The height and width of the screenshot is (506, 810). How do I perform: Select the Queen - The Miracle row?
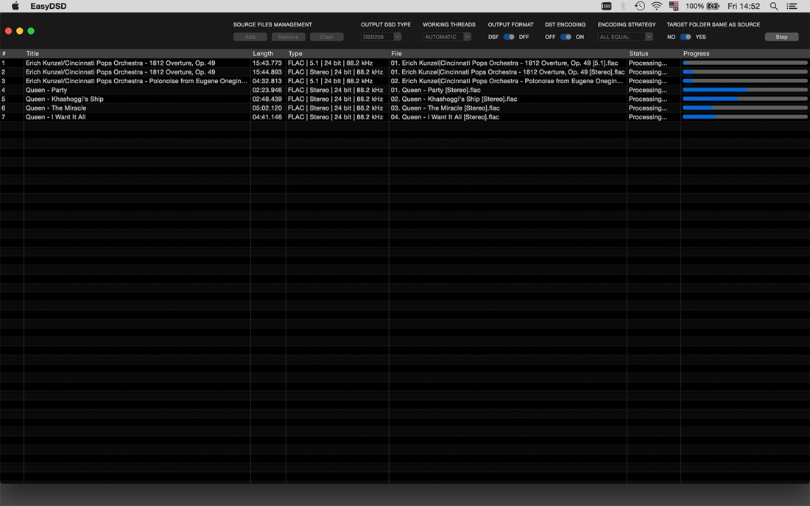(405, 108)
